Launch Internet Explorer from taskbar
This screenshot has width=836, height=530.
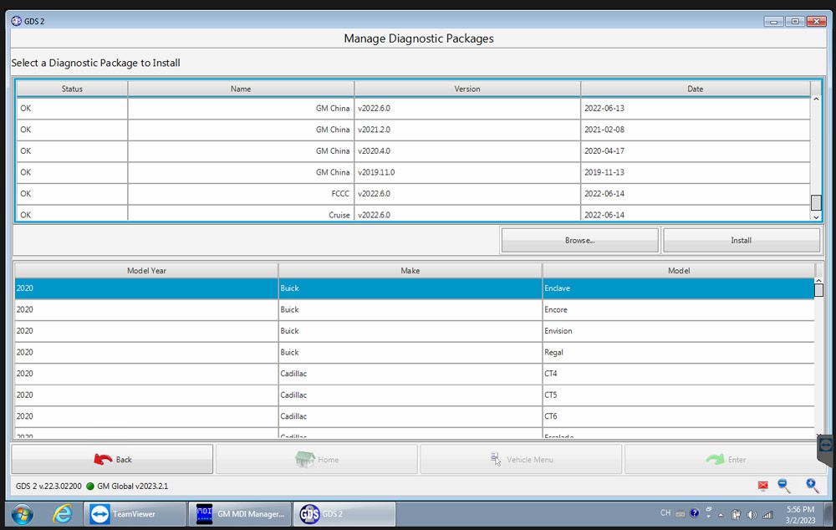point(63,513)
